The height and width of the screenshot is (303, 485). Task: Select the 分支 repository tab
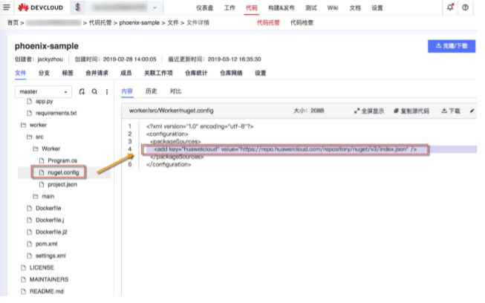(x=44, y=73)
